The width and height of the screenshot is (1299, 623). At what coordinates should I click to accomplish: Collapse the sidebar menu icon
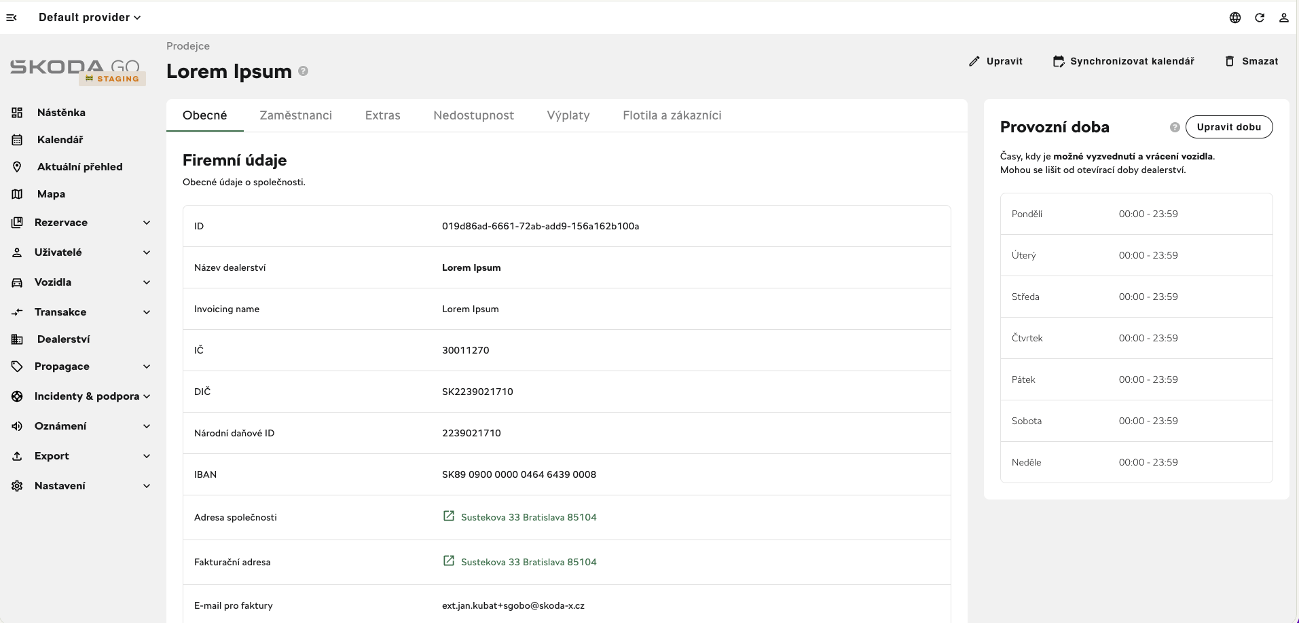coord(12,18)
